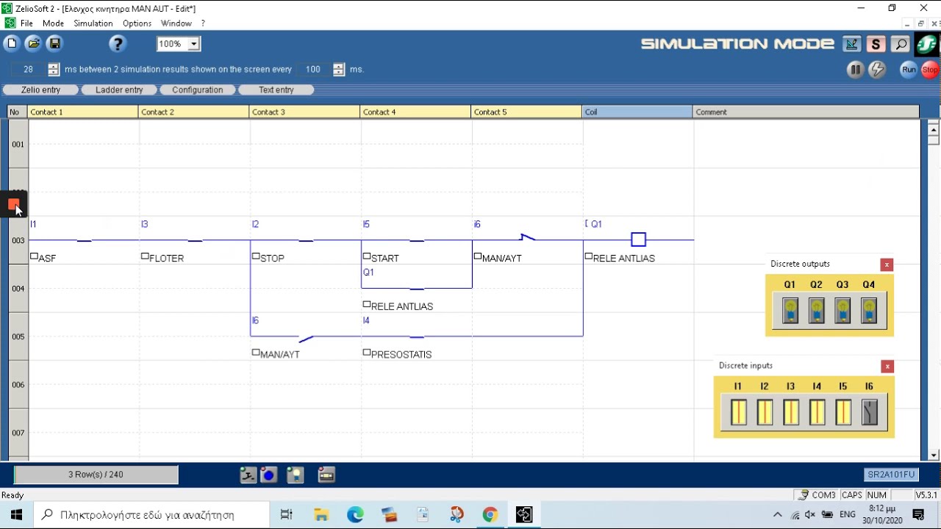Click the Q3 output lamp
Screen dimensions: 941x529
click(x=842, y=311)
